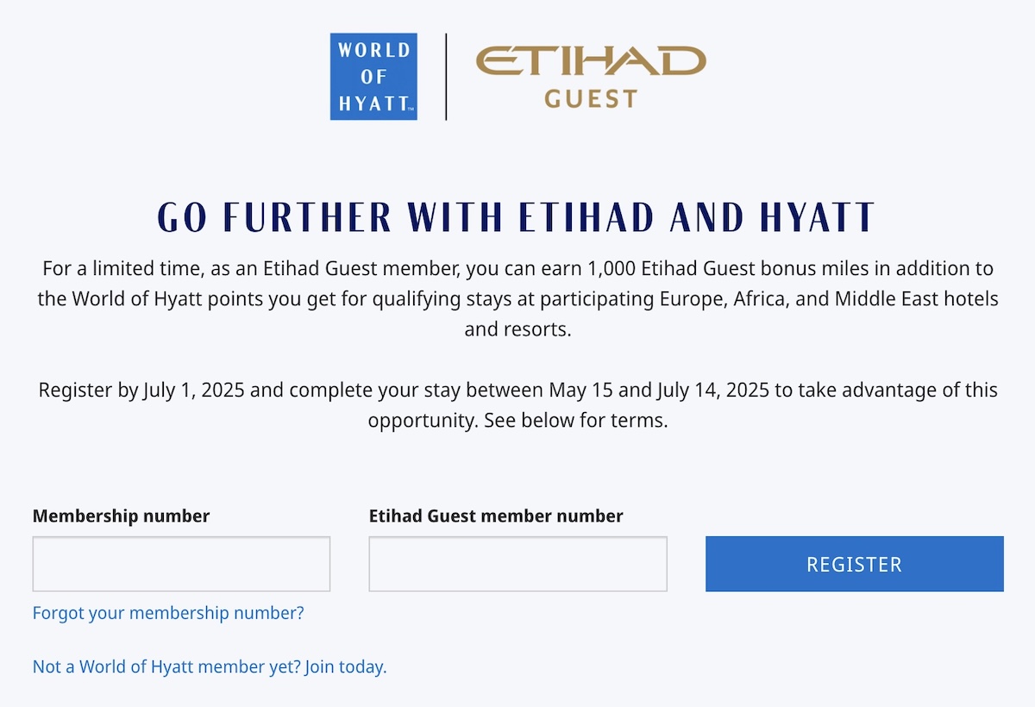The height and width of the screenshot is (707, 1035).
Task: Click the 'Etihad Guest member number' label
Action: pyautogui.click(x=496, y=516)
